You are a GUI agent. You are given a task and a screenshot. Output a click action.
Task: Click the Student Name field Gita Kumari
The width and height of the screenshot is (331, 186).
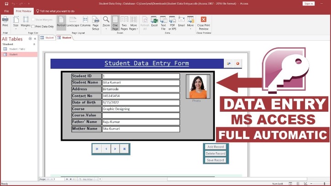[x=141, y=83]
